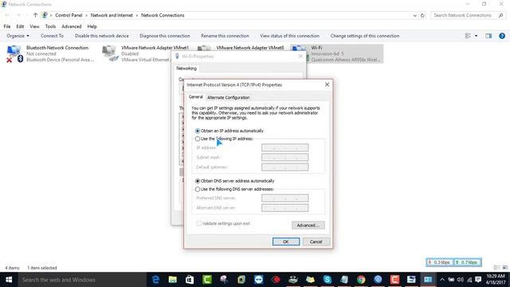
Task: Open the red Camtasia recorder taskbar icon
Action: (x=395, y=280)
